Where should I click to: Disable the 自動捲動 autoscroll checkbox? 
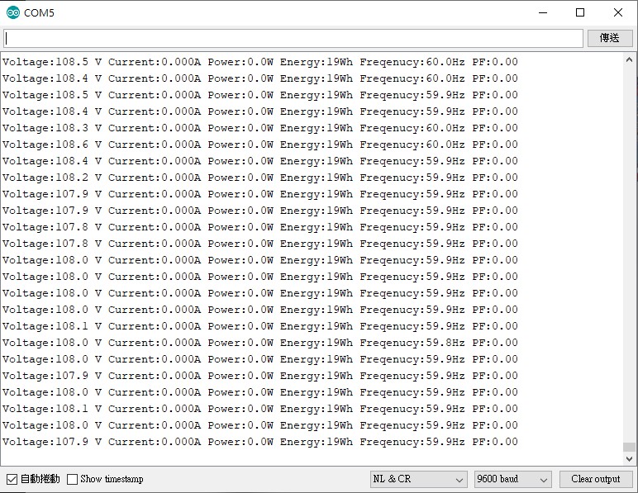click(x=12, y=479)
